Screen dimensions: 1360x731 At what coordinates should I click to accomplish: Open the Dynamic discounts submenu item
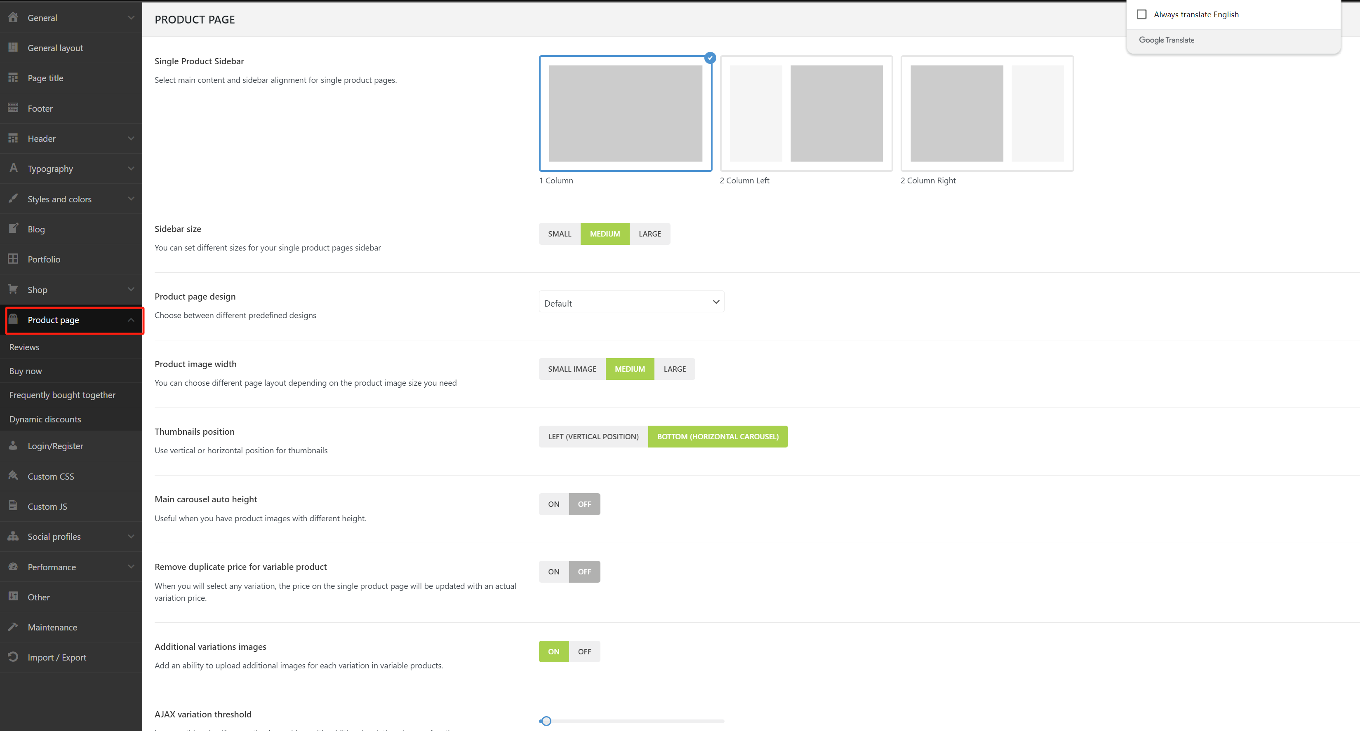[45, 419]
